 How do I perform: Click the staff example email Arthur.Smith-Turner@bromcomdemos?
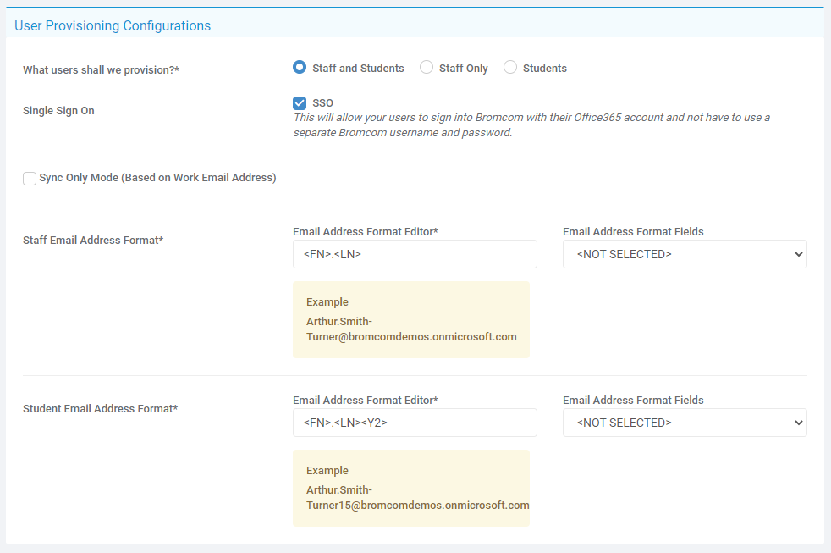coord(410,329)
